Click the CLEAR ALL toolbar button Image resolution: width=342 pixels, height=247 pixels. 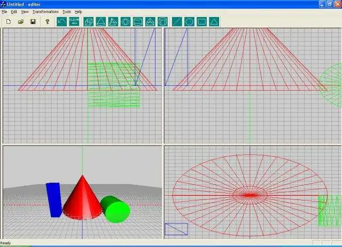(x=74, y=22)
